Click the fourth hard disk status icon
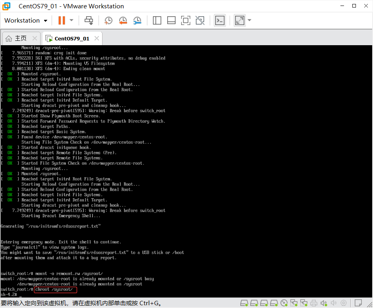Viewport: 373px width, 308px height. (x=274, y=303)
